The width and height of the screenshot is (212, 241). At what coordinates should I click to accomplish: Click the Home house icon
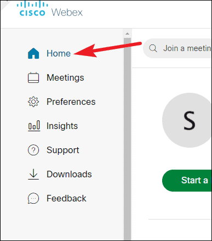click(33, 53)
